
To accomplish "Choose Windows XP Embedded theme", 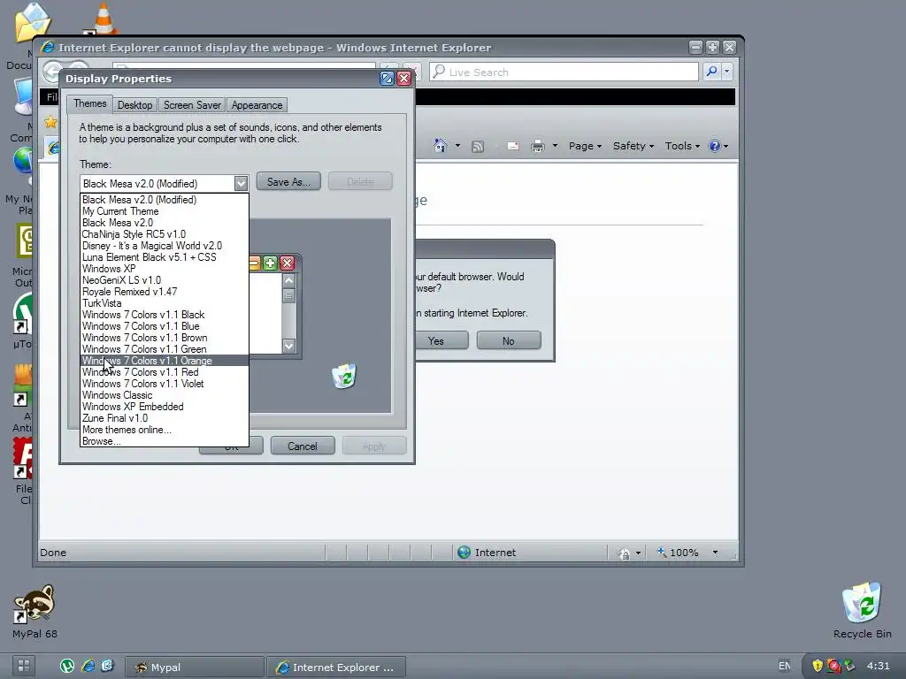I will pos(164,407).
